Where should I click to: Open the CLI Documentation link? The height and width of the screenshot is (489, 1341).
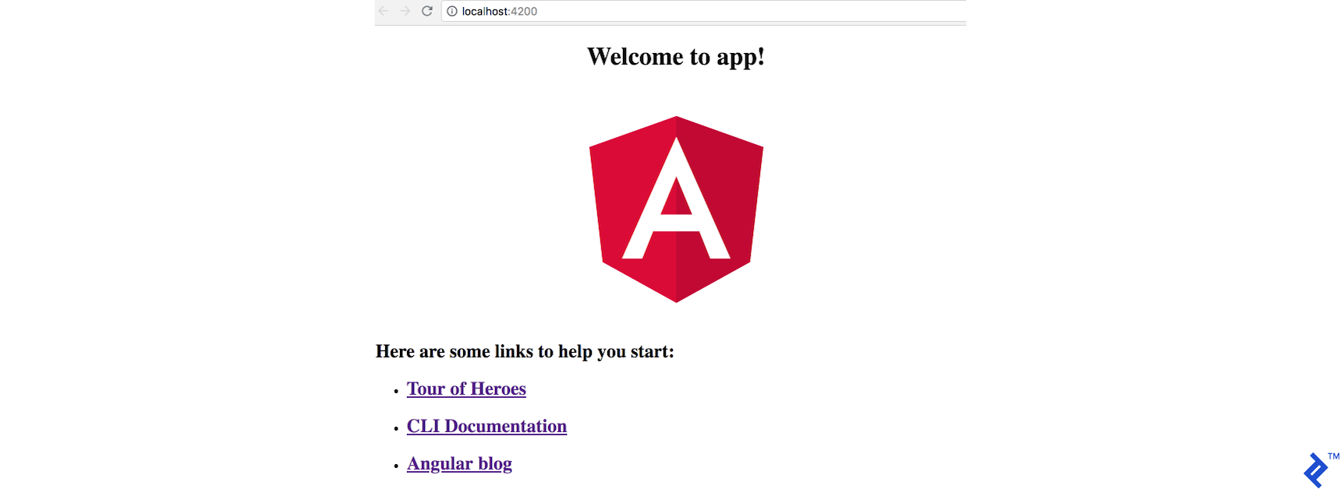(487, 426)
